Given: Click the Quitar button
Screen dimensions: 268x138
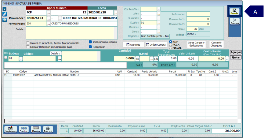Looking at the screenshot, I should [236, 58].
